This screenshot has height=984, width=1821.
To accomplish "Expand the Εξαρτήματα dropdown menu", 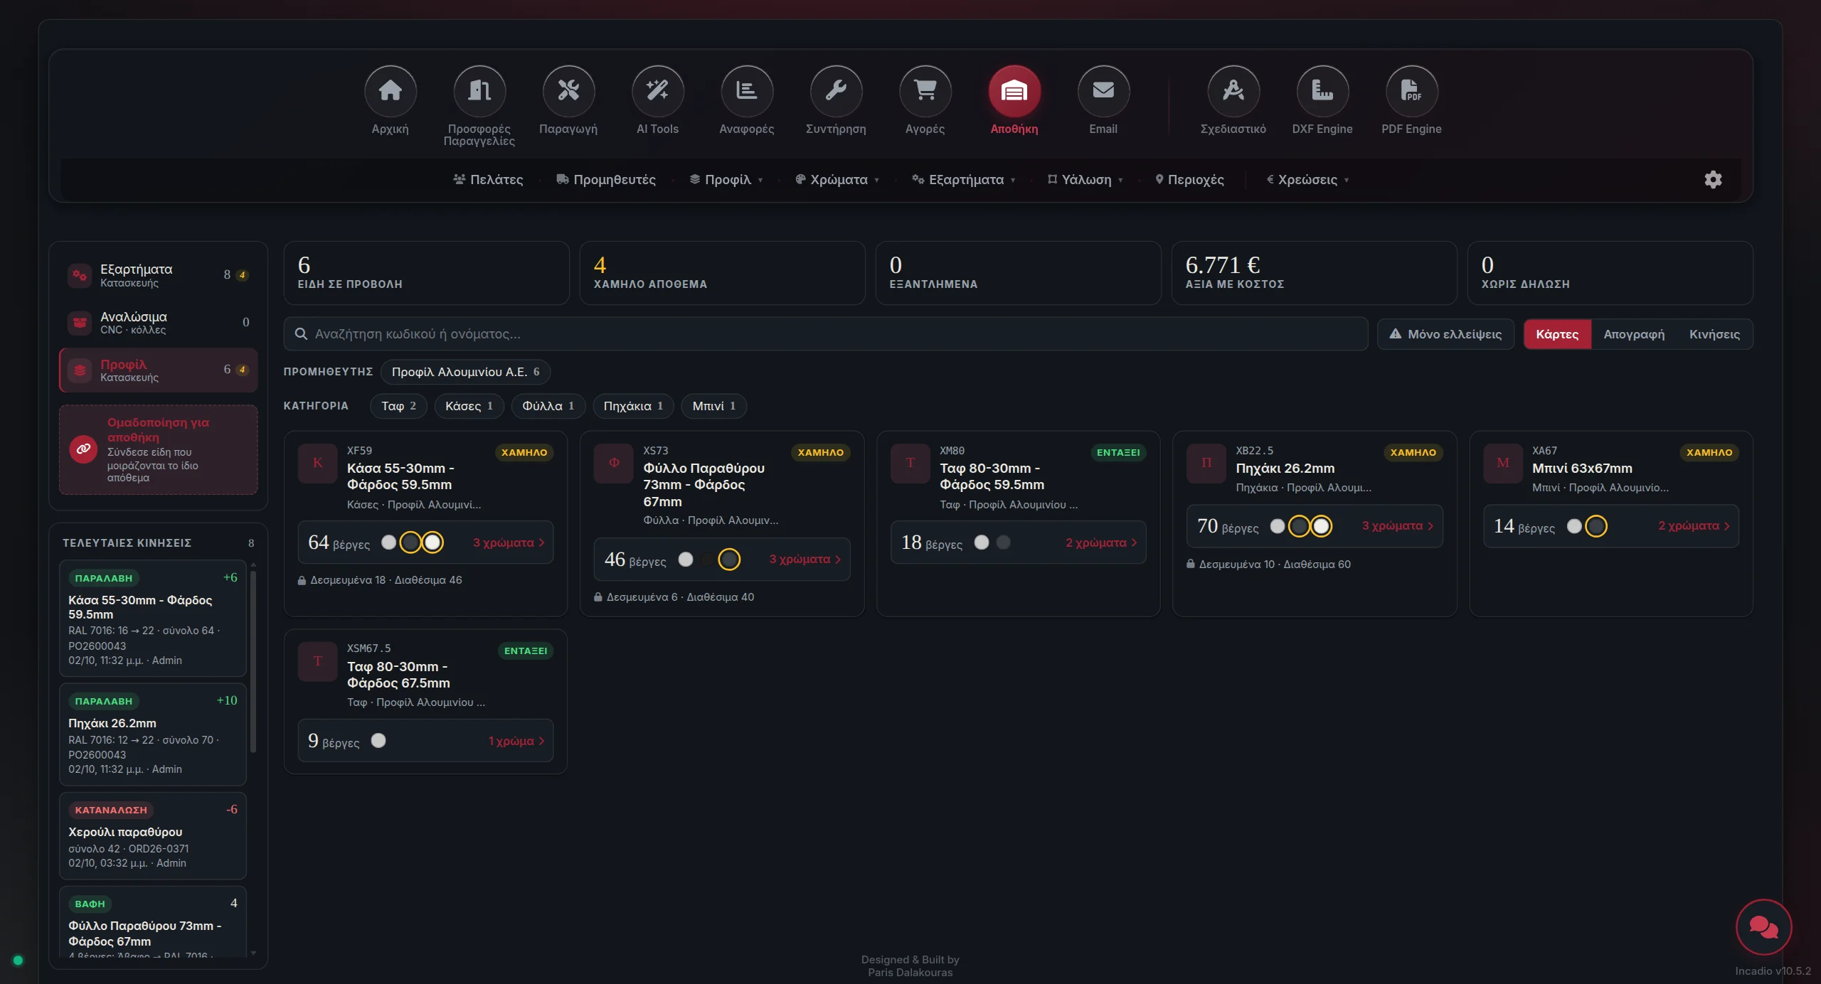I will click(x=964, y=180).
